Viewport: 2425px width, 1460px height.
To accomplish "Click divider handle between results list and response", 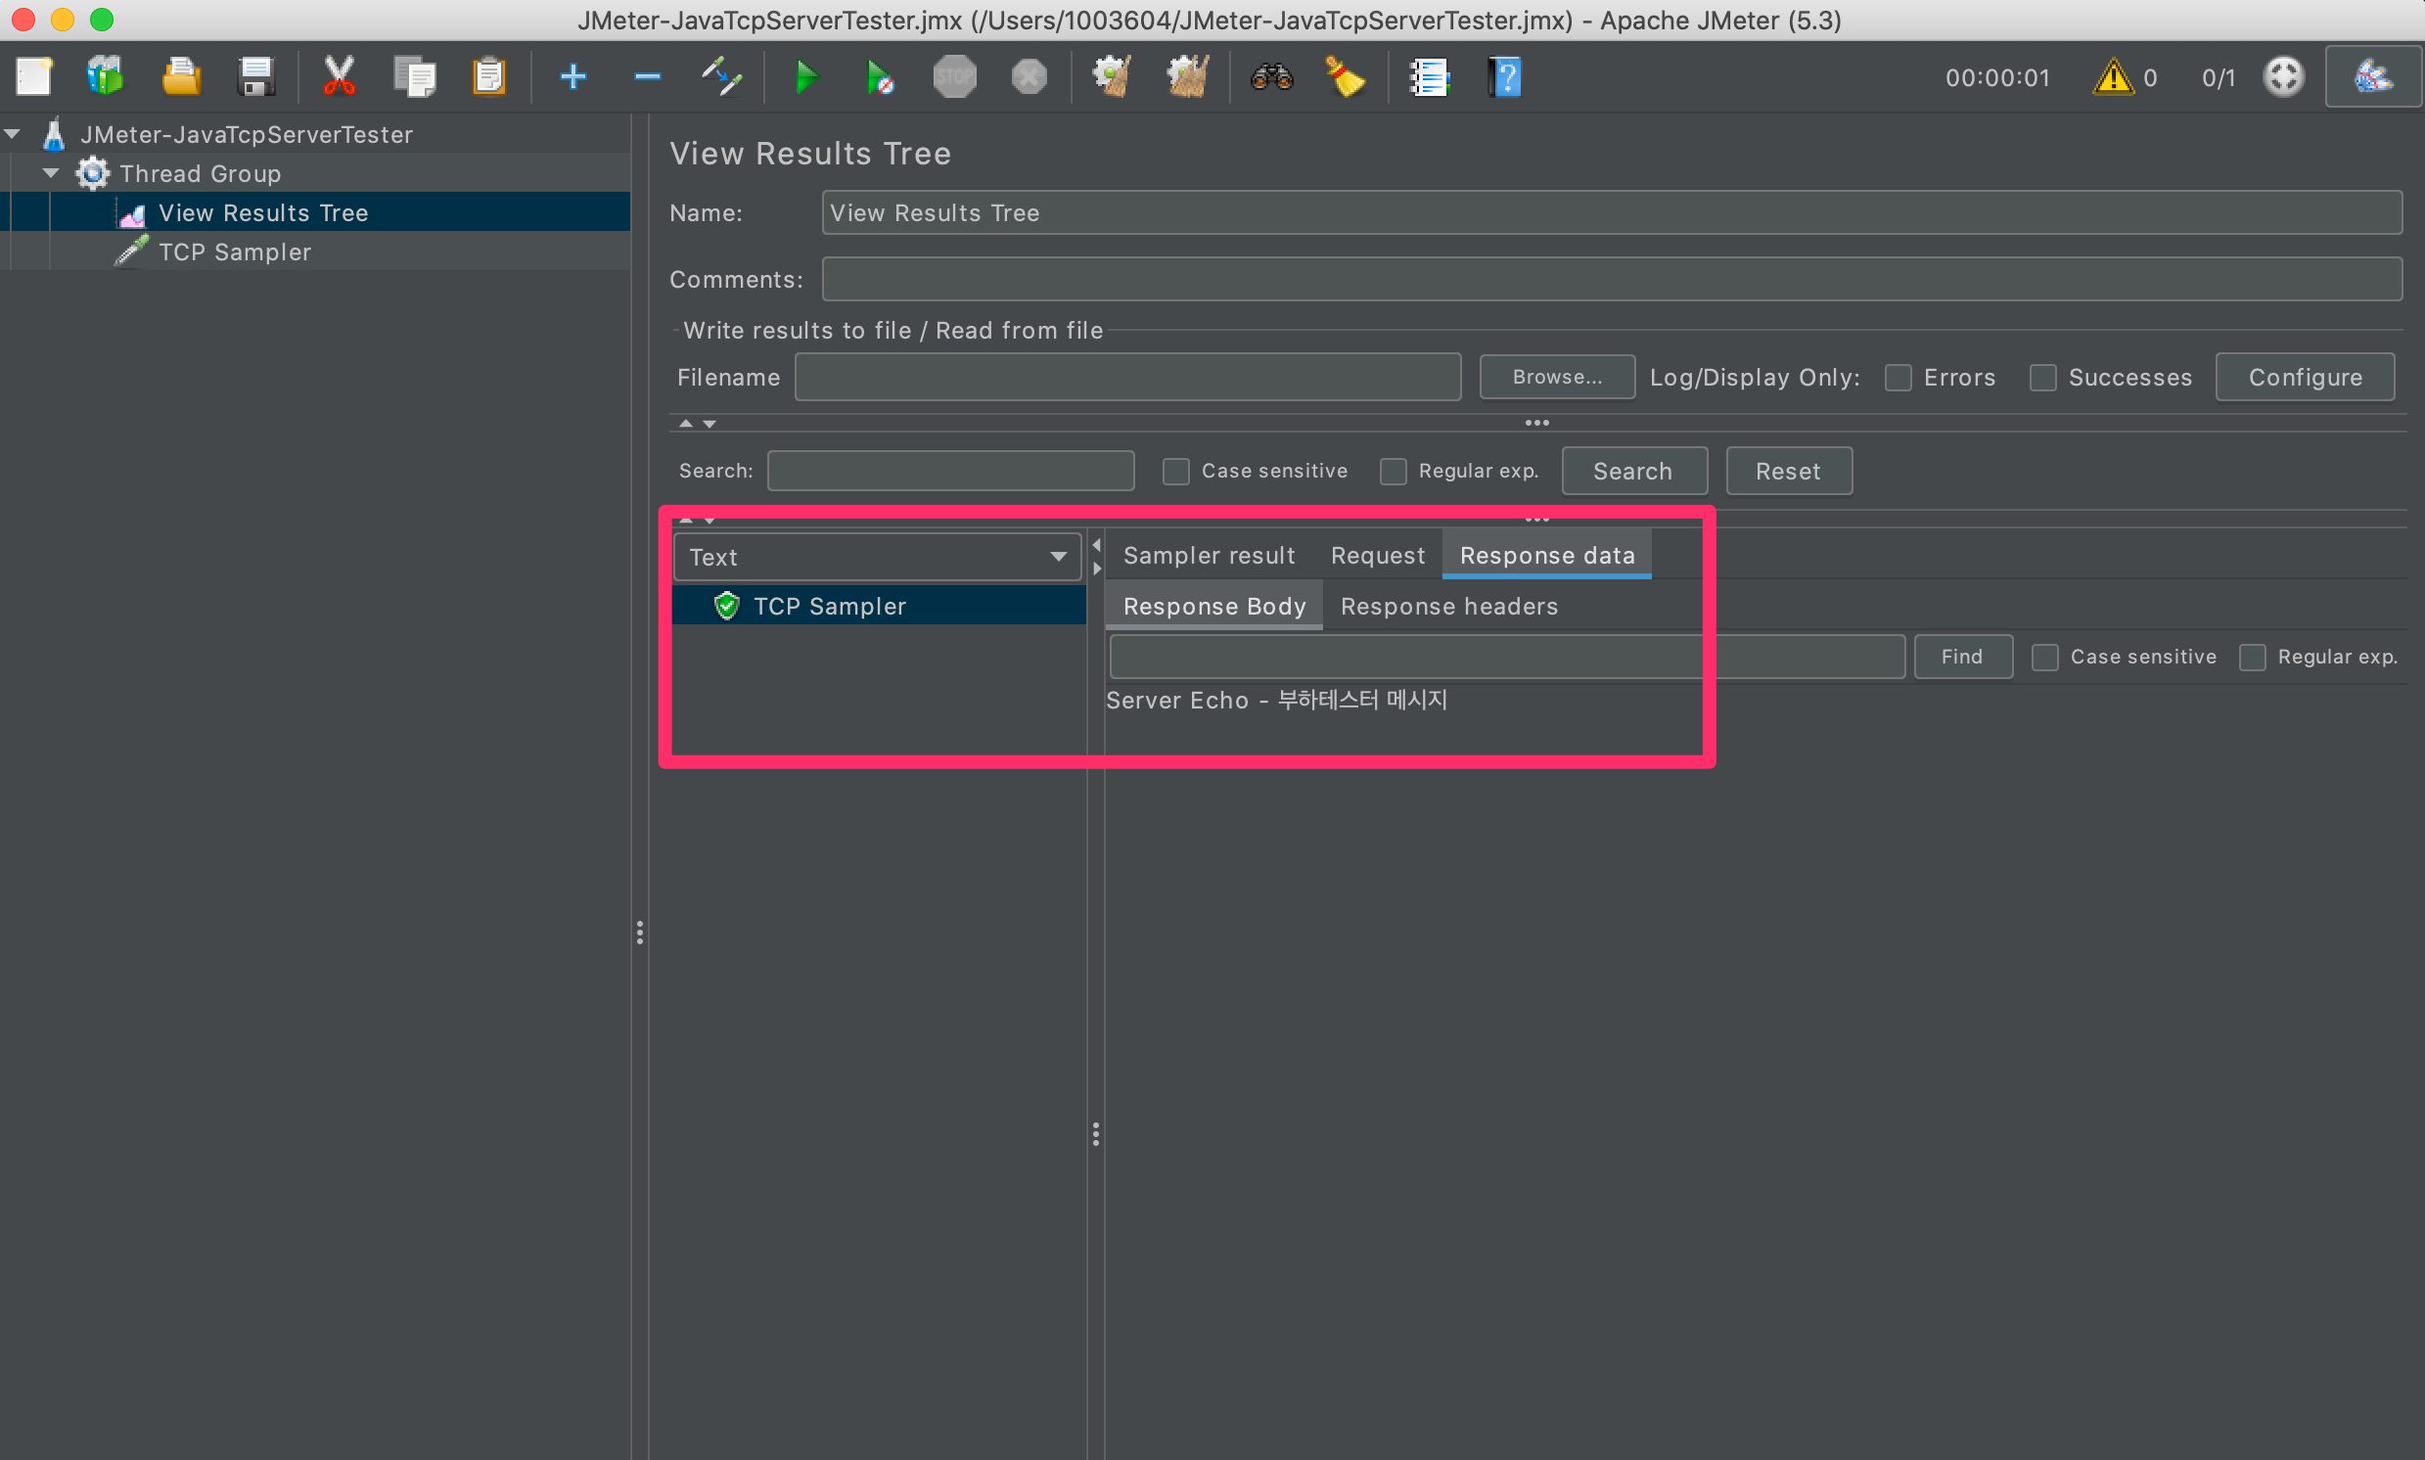I will pos(1095,1134).
